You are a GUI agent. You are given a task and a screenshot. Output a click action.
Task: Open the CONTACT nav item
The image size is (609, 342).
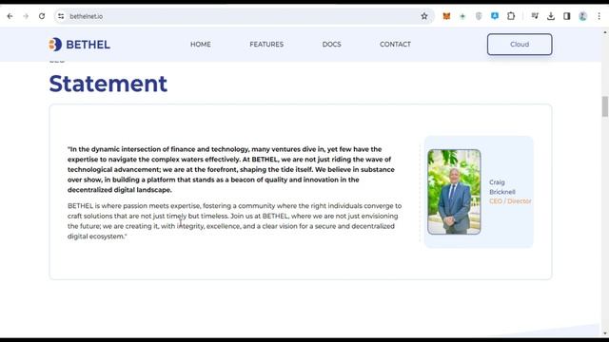click(x=395, y=45)
